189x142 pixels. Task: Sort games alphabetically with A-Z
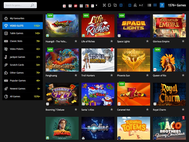[x=141, y=5]
